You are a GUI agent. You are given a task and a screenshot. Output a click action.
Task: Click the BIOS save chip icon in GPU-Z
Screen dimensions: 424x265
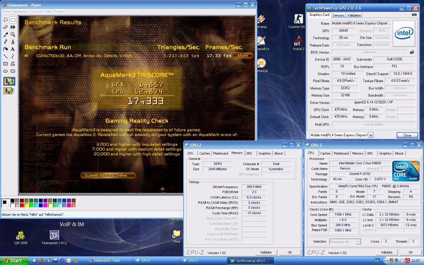[412, 52]
